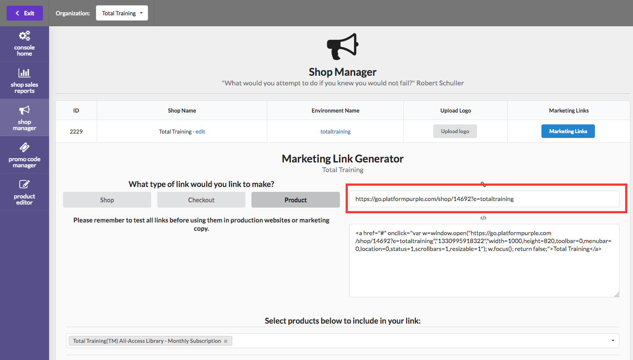
Task: Click the code brackets icon above HTML box
Action: coord(483,218)
